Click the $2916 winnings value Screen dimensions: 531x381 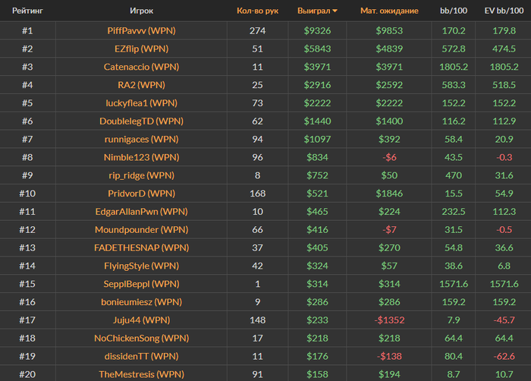click(x=317, y=85)
